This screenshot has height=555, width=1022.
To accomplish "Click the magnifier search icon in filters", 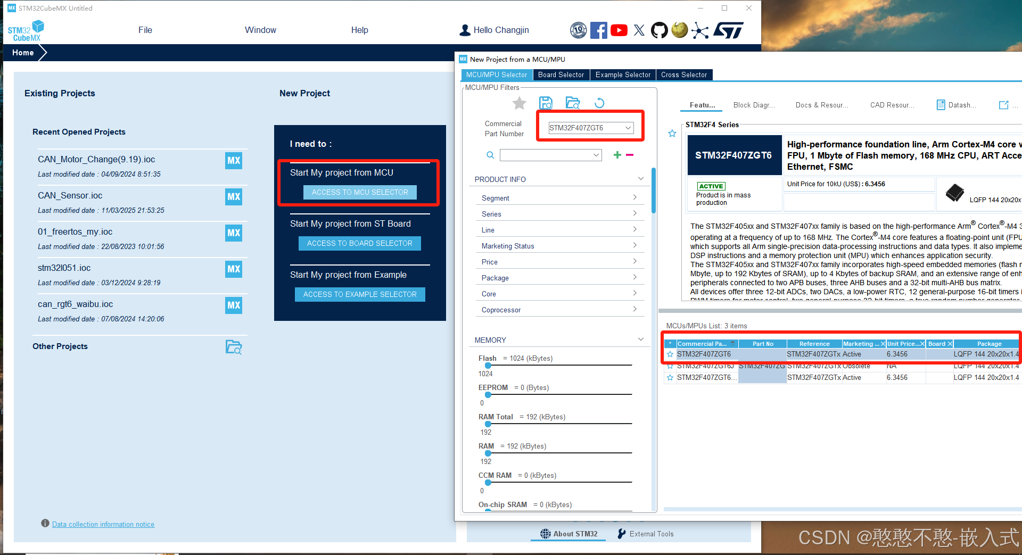I will tap(490, 155).
